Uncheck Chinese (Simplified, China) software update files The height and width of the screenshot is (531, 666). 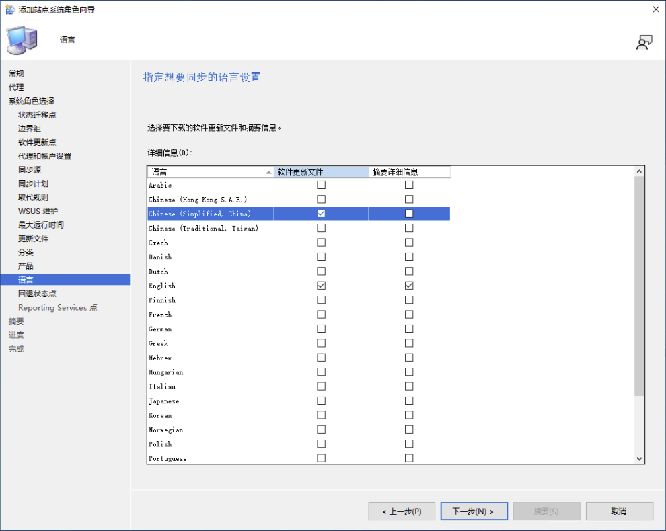pos(321,214)
